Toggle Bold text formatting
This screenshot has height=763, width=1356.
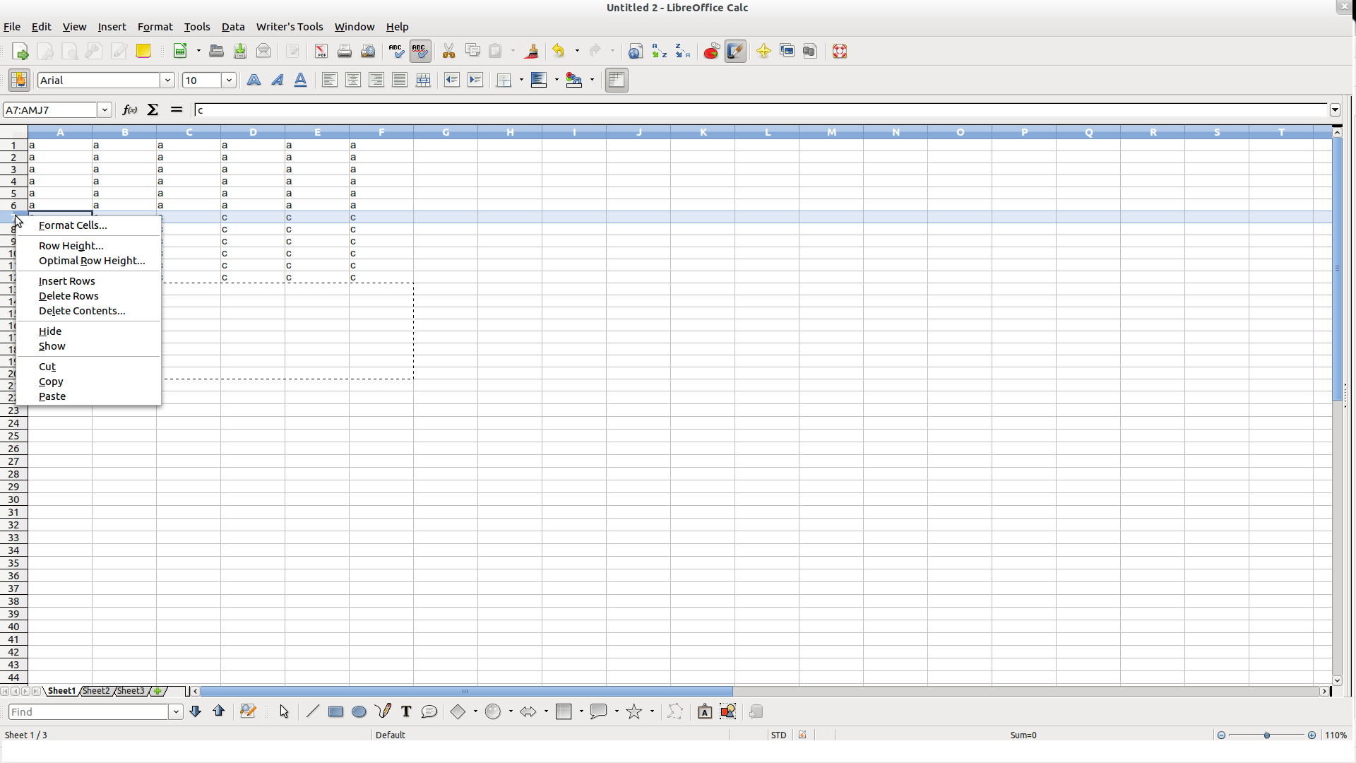254,80
